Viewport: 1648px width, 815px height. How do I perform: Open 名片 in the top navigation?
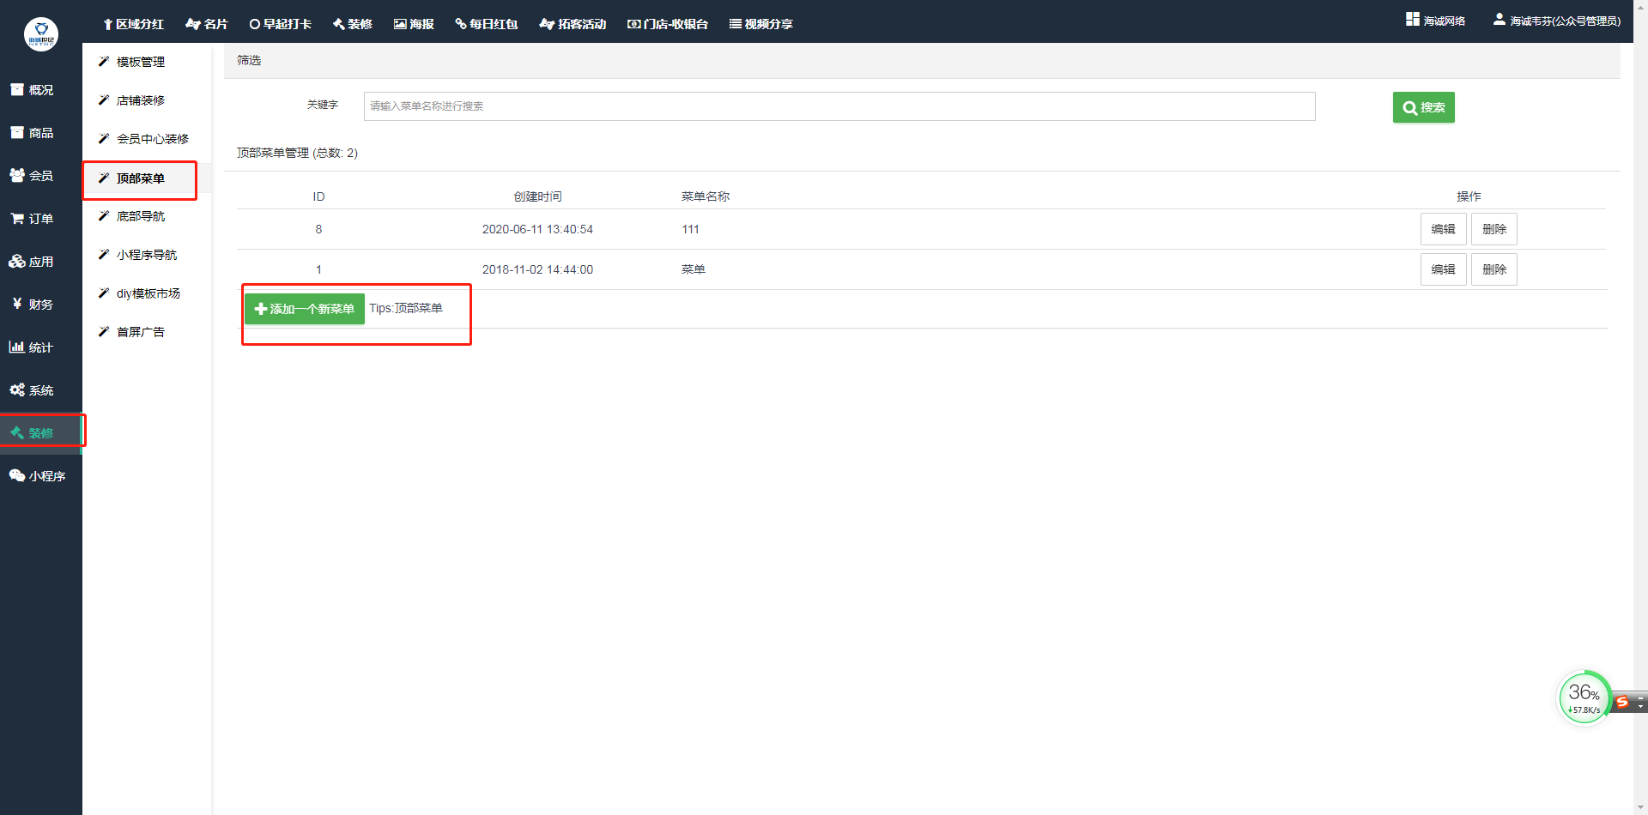pyautogui.click(x=207, y=24)
